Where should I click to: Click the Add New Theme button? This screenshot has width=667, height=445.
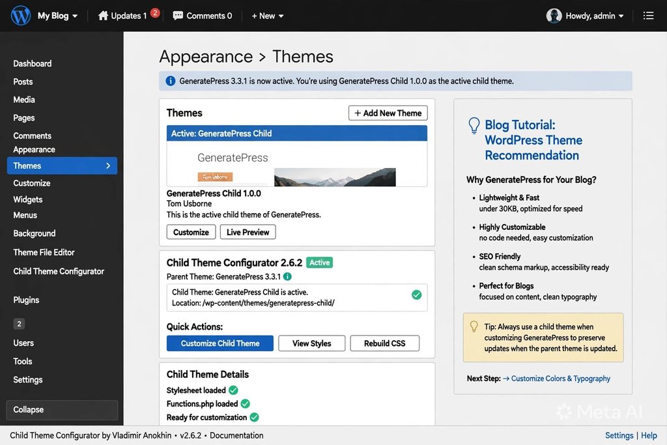[x=388, y=113]
